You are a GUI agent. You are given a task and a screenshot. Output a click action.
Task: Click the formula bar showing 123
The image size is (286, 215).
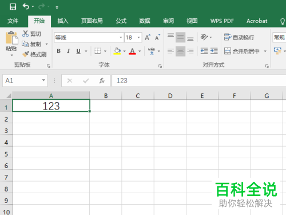tap(199, 81)
